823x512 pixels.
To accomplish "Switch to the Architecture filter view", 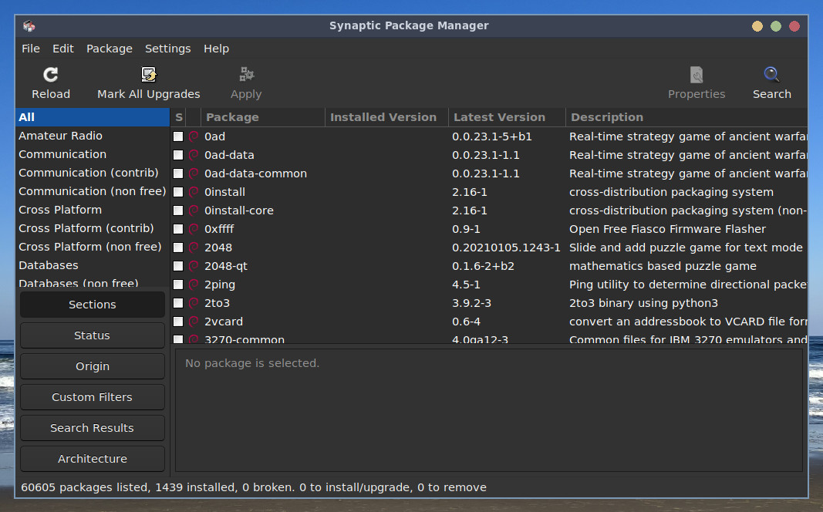I will click(93, 459).
